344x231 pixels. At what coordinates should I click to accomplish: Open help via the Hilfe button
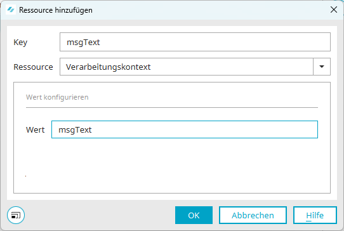315,215
